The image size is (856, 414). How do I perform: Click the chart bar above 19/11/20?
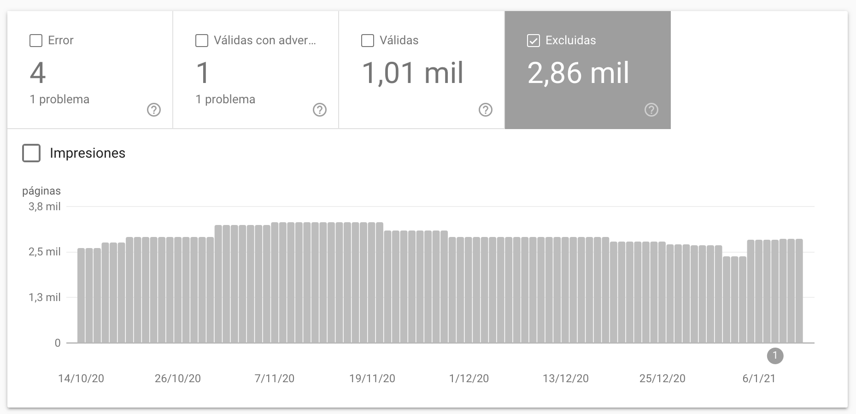coord(371,282)
